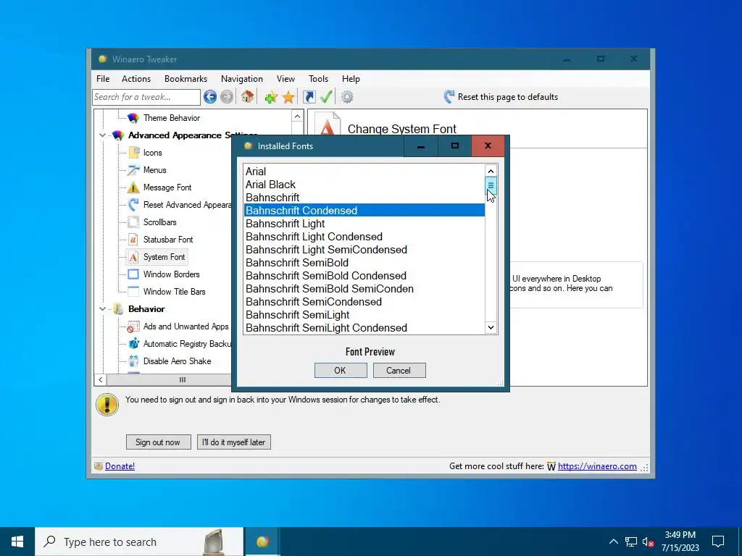Click I'll do it myself later
Screen dimensions: 742x556
tap(234, 442)
